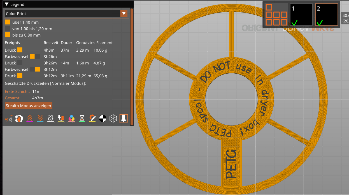Viewport: 349px width, 195px height.
Task: Toggle Print pauses hourglass icon
Action: pos(82,119)
